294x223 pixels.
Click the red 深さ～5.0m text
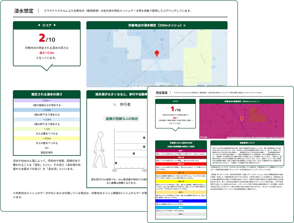[47, 53]
